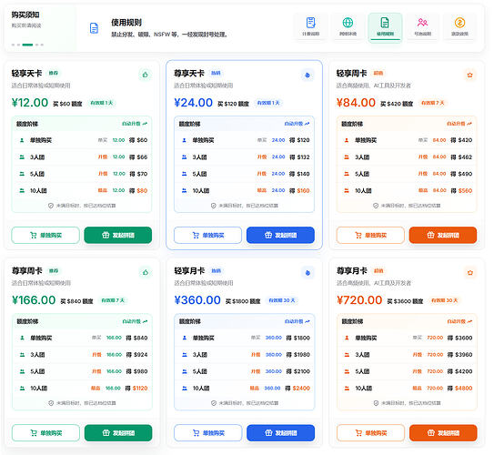Screen dimensions: 494x455
Task: Click the 购买须知 heading
Action: coord(25,15)
